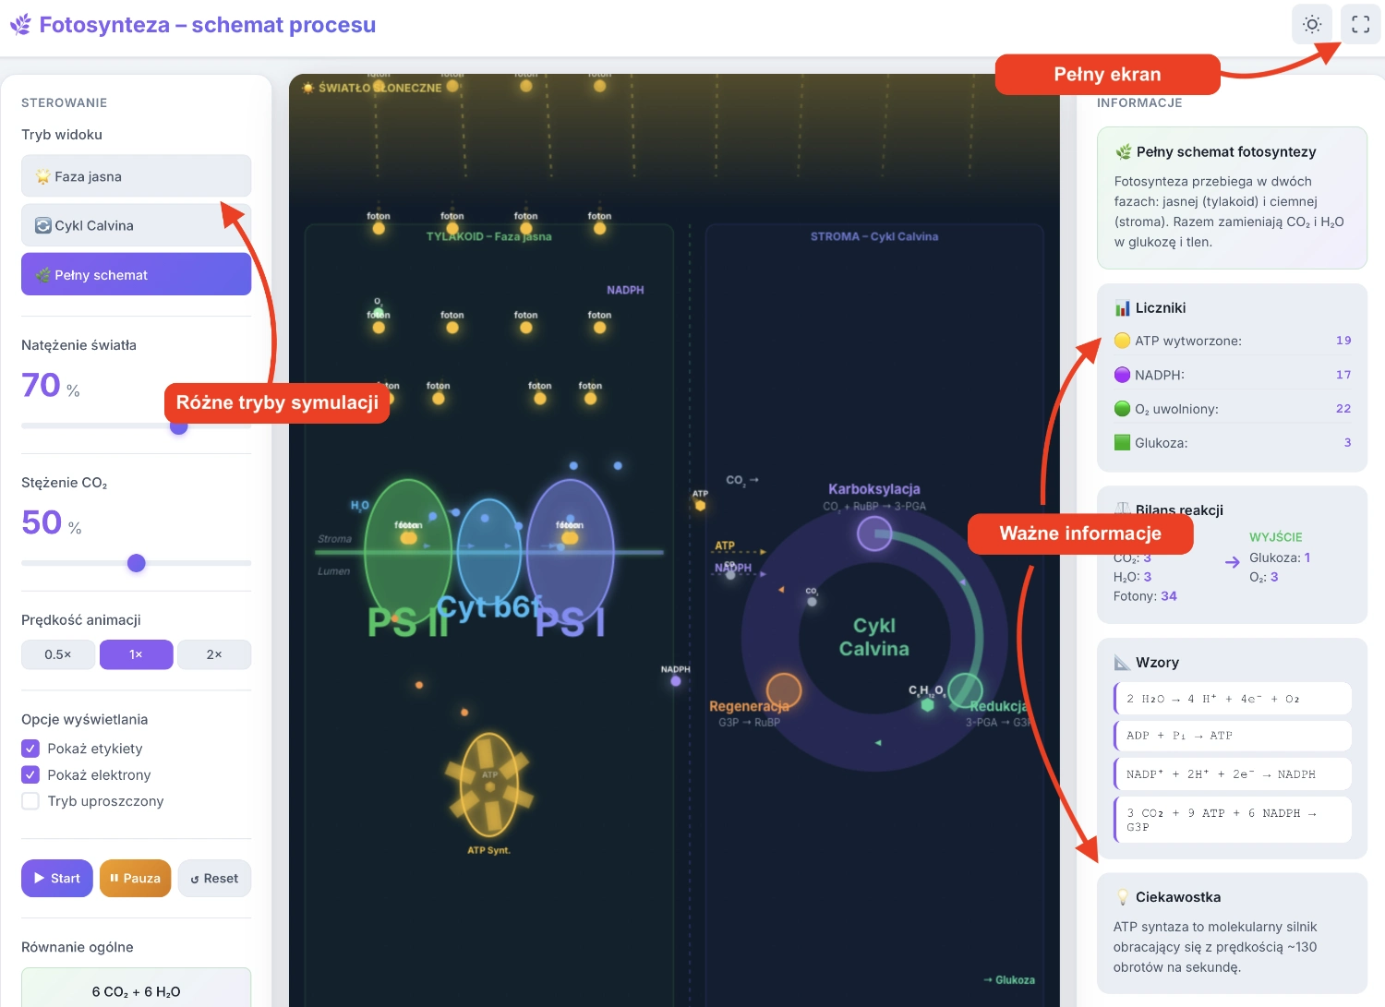Pause the animation with Pauza
The width and height of the screenshot is (1385, 1007).
pos(135,879)
